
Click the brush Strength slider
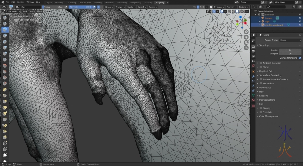click(x=80, y=7)
